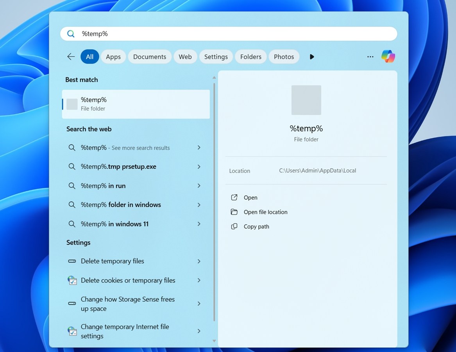Screen dimensions: 456x352
Task: Expand the '%temp% in run' web result chevron
Action: pos(199,186)
